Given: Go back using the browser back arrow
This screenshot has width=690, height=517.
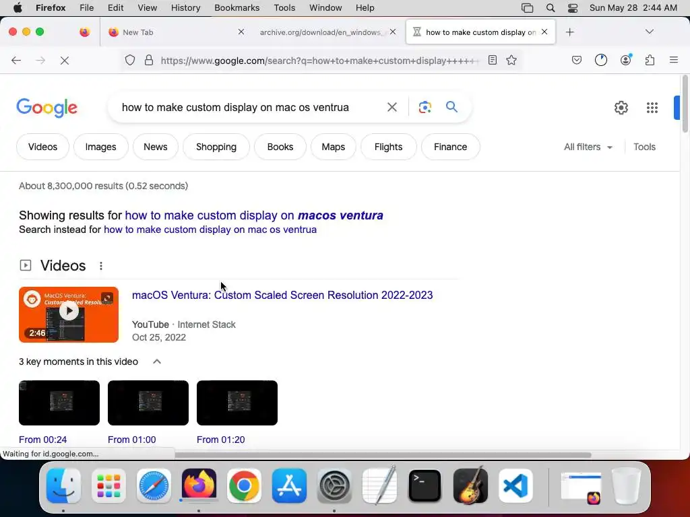Looking at the screenshot, I should tap(16, 60).
